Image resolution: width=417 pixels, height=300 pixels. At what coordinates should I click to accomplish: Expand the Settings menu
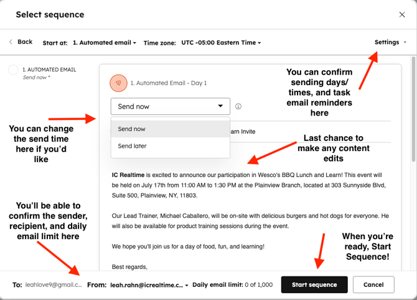(x=390, y=42)
